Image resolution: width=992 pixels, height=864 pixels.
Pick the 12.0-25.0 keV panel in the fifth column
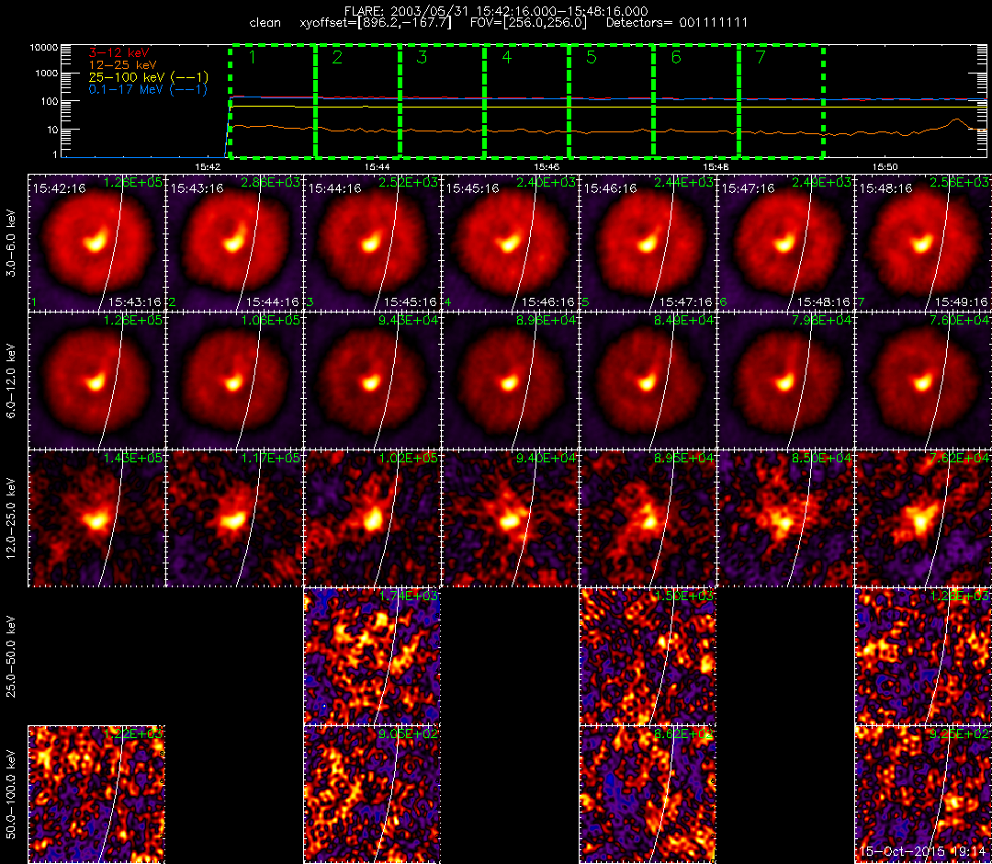click(x=648, y=518)
